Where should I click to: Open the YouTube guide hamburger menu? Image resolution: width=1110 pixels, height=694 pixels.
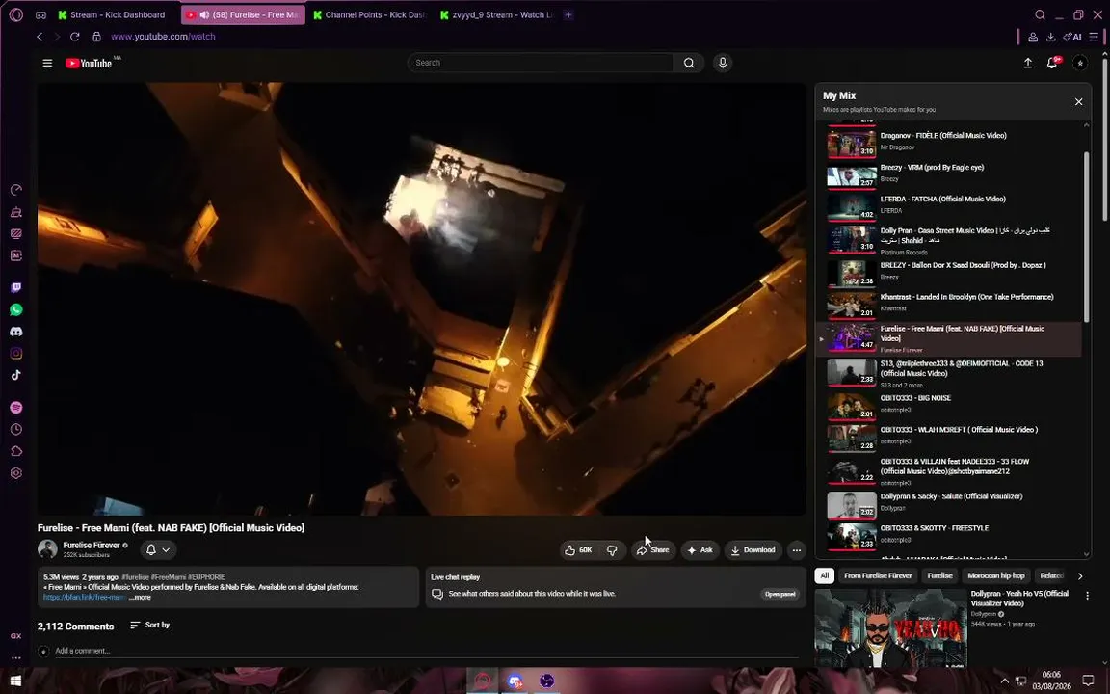(x=47, y=63)
